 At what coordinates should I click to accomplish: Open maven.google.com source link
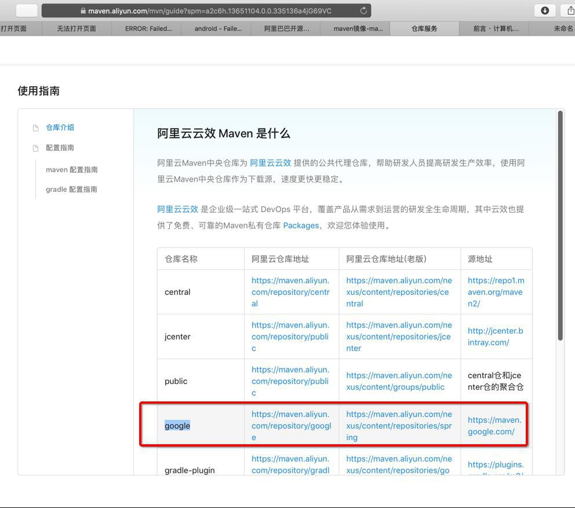[494, 426]
